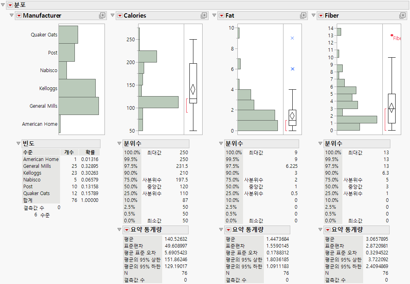
Task: Select the American Home histogram bar
Action: [60, 124]
